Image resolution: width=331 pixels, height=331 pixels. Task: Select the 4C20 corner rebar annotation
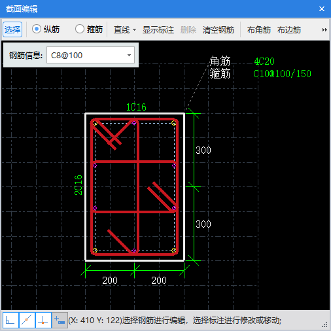point(264,61)
